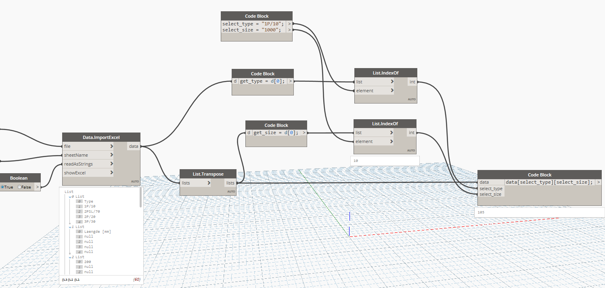Screen dimensions: 605x288
Task: Click the {60} item count in preview
Action: pyautogui.click(x=136, y=279)
